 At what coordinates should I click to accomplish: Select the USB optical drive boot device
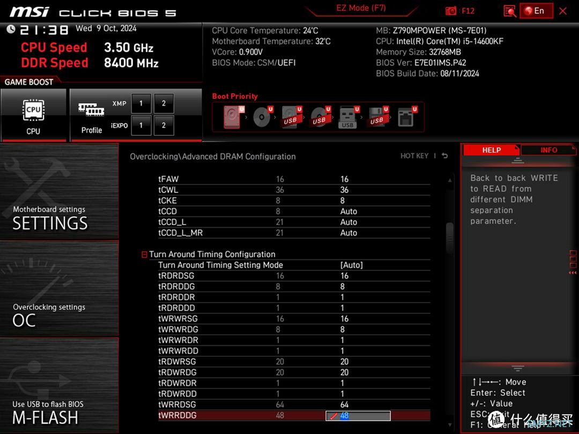click(x=320, y=117)
